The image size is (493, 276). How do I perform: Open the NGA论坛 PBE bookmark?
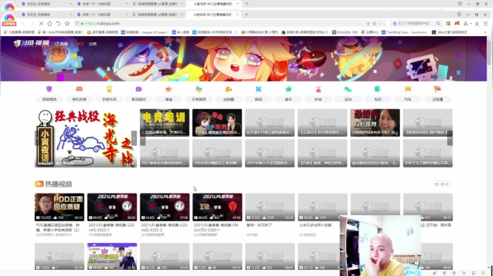click(345, 32)
